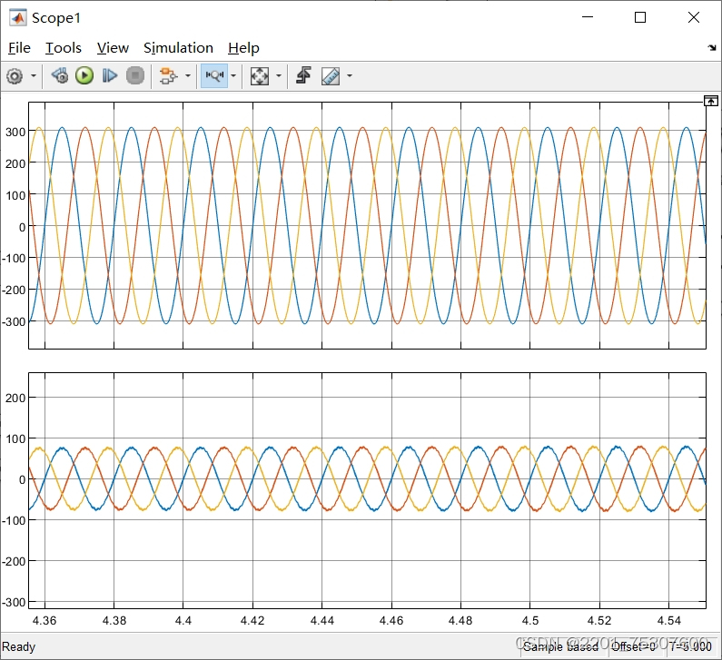The image size is (722, 660).
Task: Expand the Zoom tool dropdown arrow
Action: coord(233,76)
